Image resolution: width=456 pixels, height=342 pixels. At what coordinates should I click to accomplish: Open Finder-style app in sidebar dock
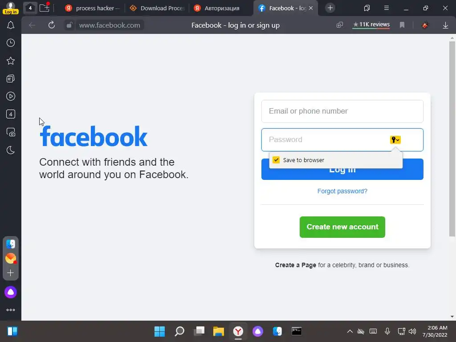[11, 244]
